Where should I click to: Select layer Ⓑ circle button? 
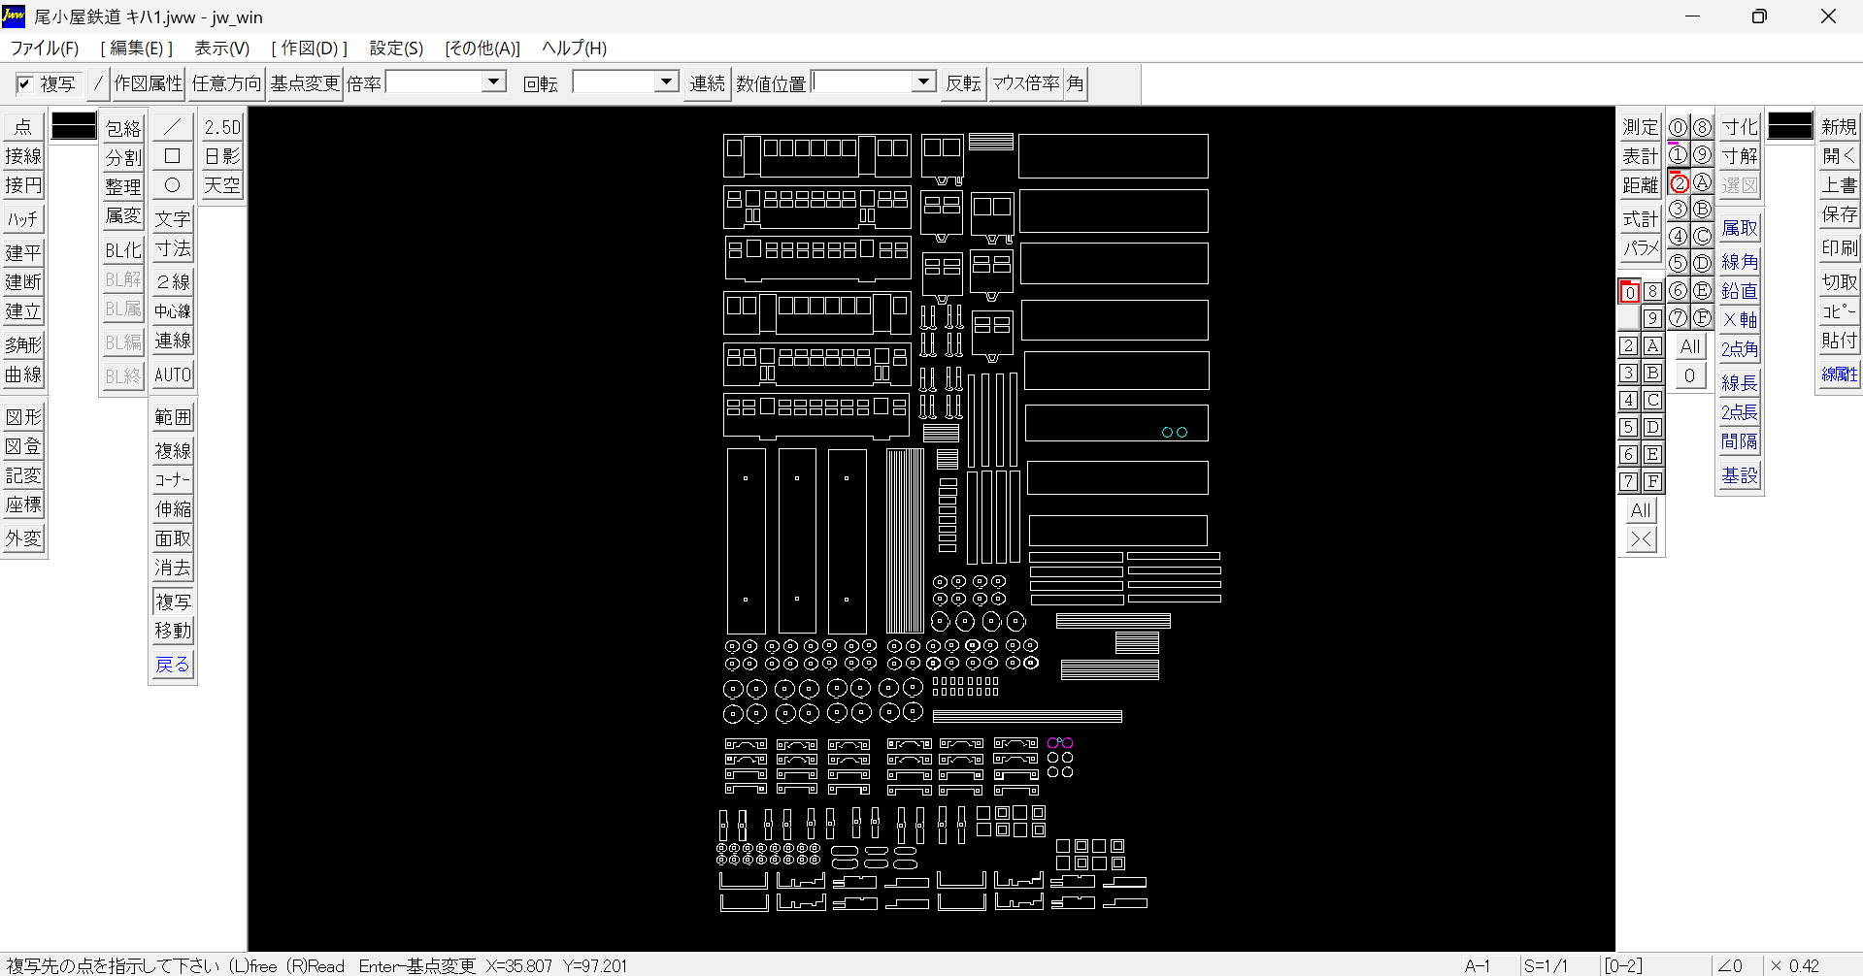1703,209
